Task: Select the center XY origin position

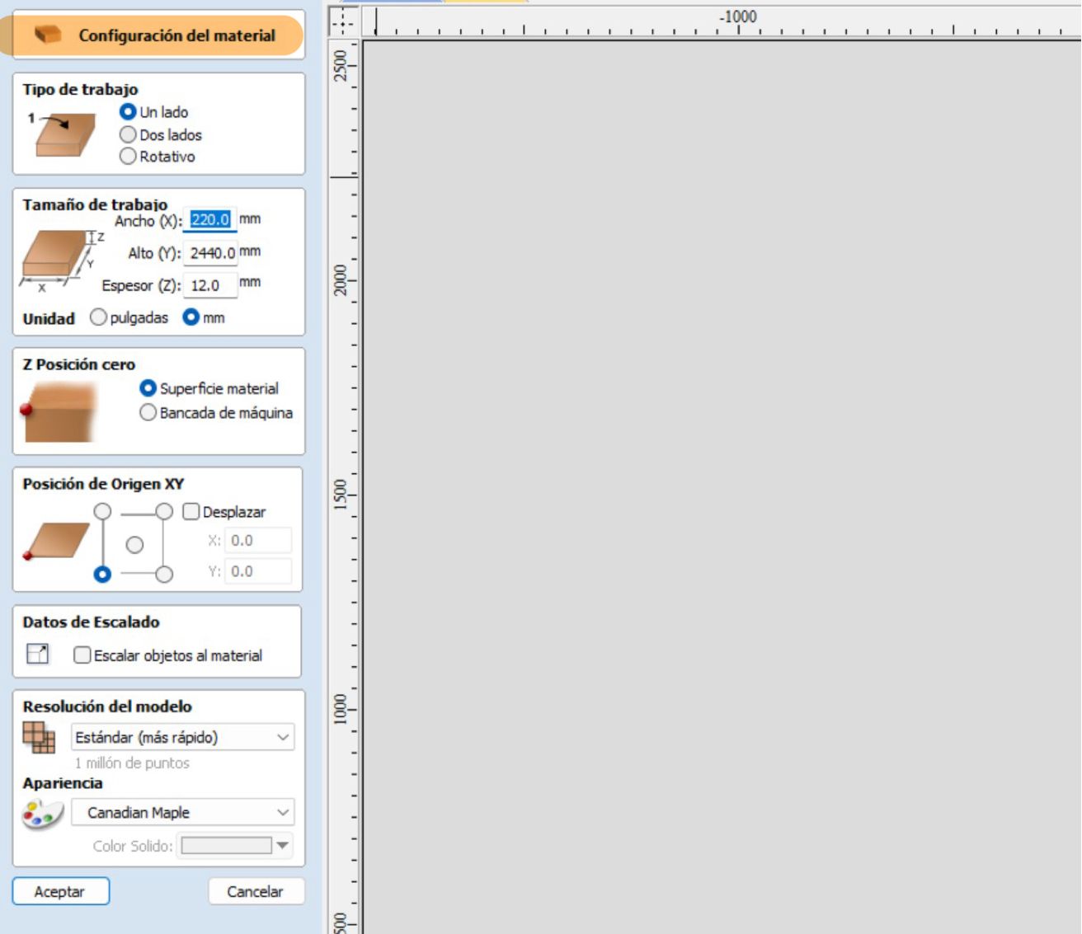Action: coord(134,544)
